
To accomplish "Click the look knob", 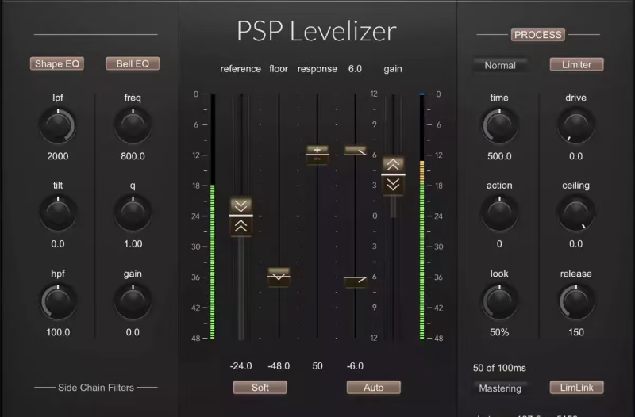I will point(499,302).
